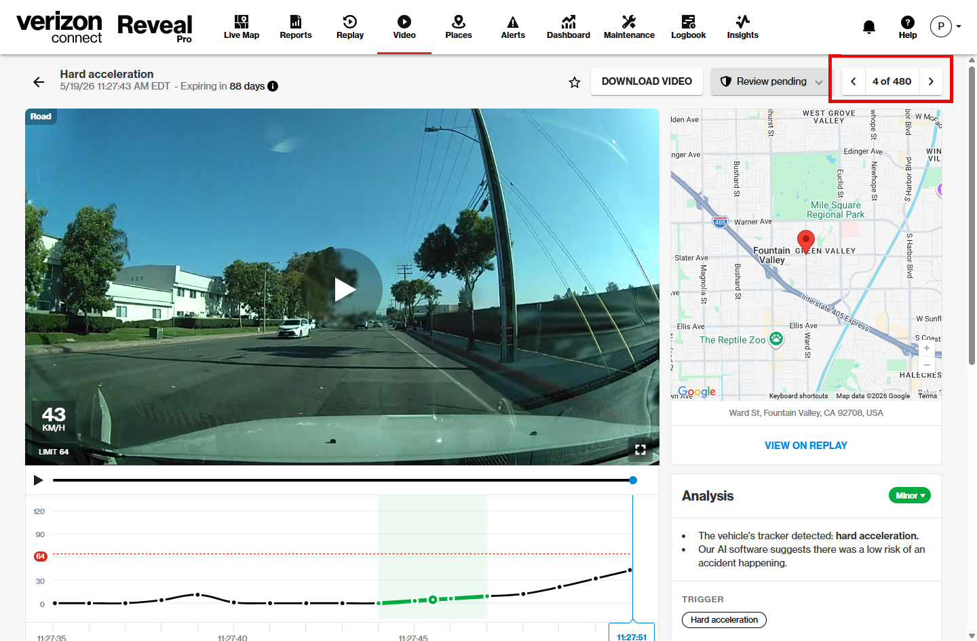977x641 pixels.
Task: Go to the previous video event
Action: click(854, 81)
